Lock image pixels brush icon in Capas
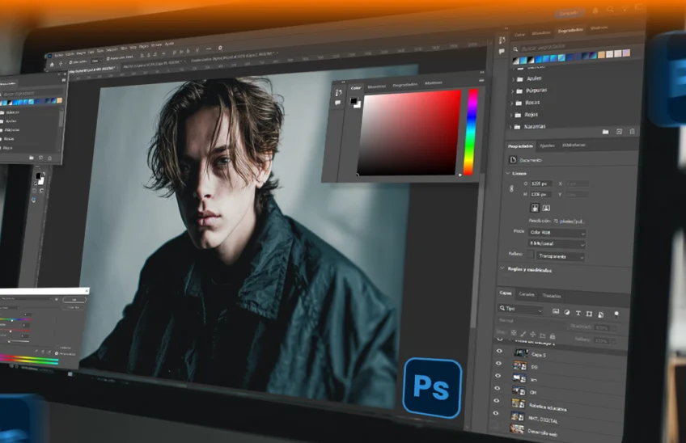Screen dimensions: 686x443 (523, 334)
